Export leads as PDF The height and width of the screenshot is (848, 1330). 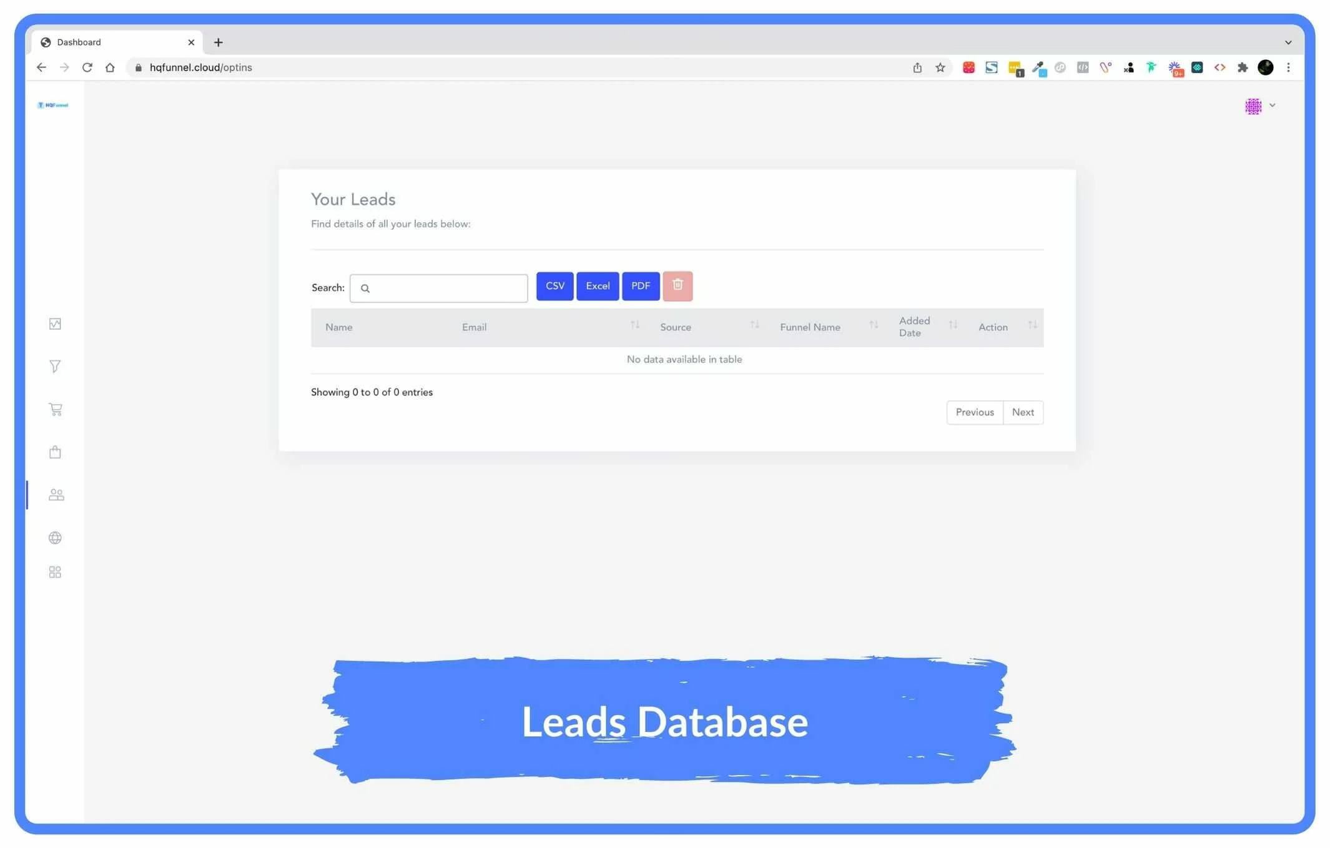640,286
